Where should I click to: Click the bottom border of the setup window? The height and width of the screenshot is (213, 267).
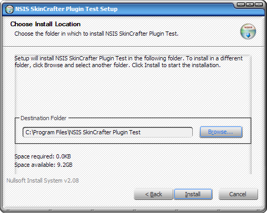pos(133,210)
